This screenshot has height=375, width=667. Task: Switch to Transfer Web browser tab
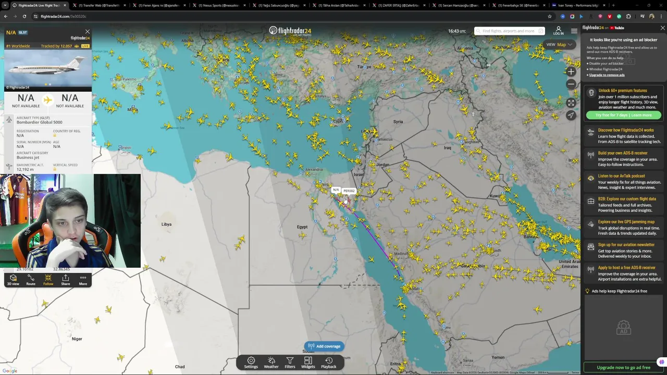point(98,5)
